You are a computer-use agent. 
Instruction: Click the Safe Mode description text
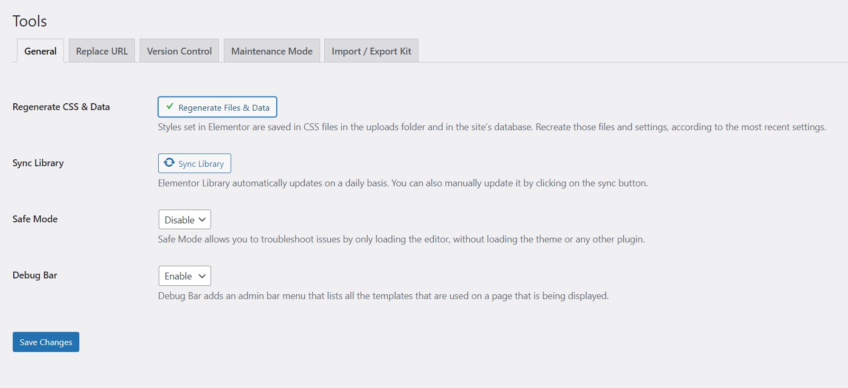tap(401, 239)
